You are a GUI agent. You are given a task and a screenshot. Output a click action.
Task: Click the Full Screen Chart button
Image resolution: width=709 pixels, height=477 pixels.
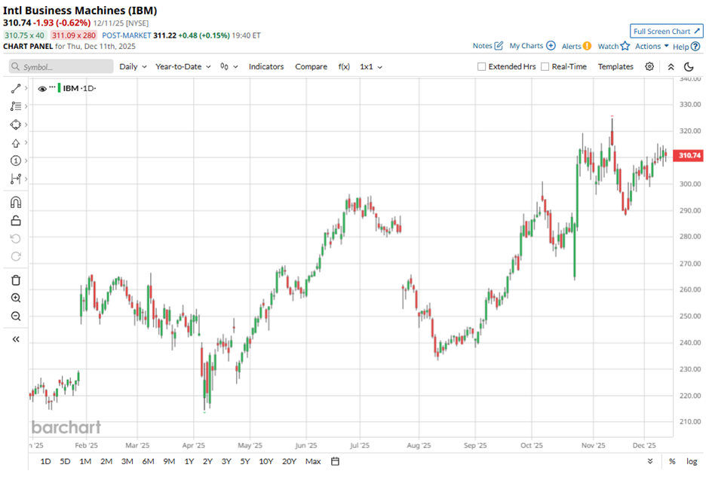(x=666, y=31)
